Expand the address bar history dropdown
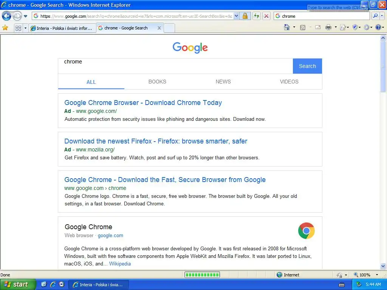The width and height of the screenshot is (387, 290). (x=236, y=16)
